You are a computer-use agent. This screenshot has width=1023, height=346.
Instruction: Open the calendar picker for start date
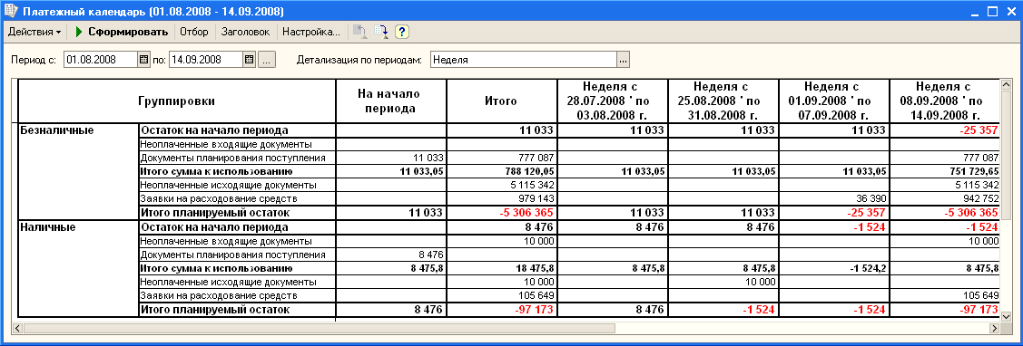pos(143,59)
